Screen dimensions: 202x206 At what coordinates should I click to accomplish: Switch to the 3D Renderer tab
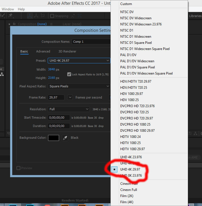pos(67,51)
